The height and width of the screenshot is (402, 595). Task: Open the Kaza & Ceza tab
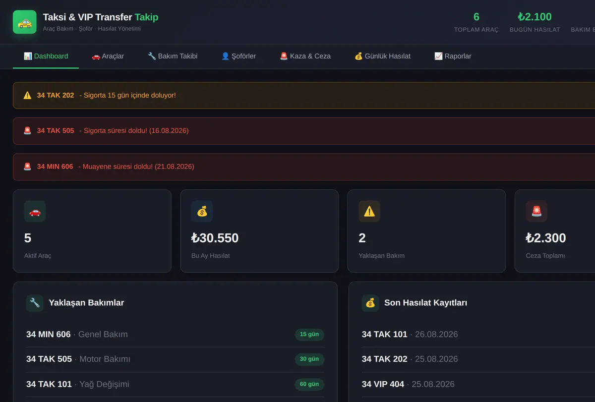pos(305,56)
